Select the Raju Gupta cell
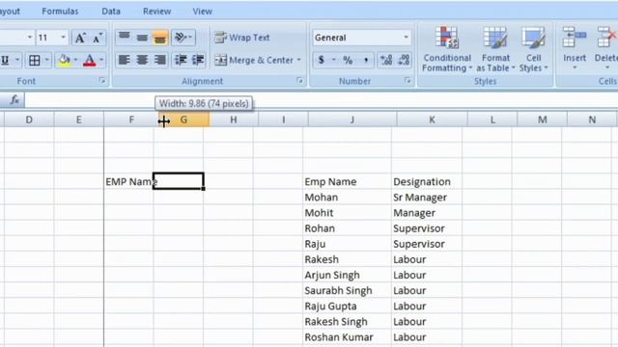Viewport: 618px width, 347px height. pyautogui.click(x=347, y=307)
